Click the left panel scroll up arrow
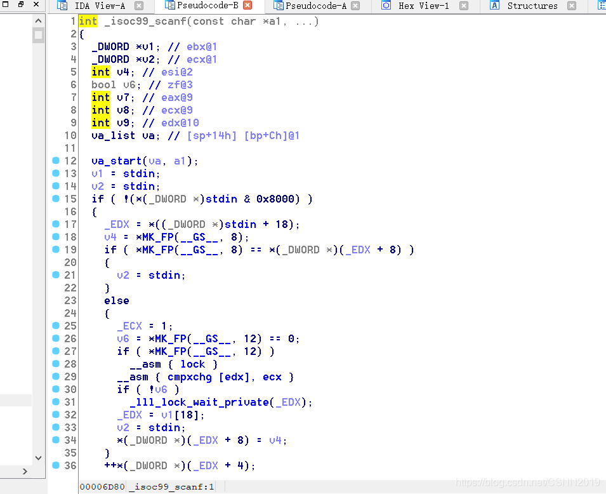 38,21
